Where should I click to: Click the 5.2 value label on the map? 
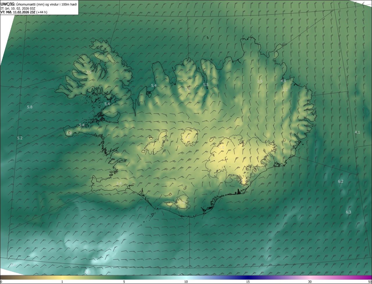tap(20, 138)
